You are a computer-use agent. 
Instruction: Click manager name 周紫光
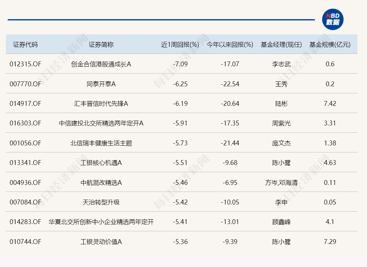click(281, 123)
